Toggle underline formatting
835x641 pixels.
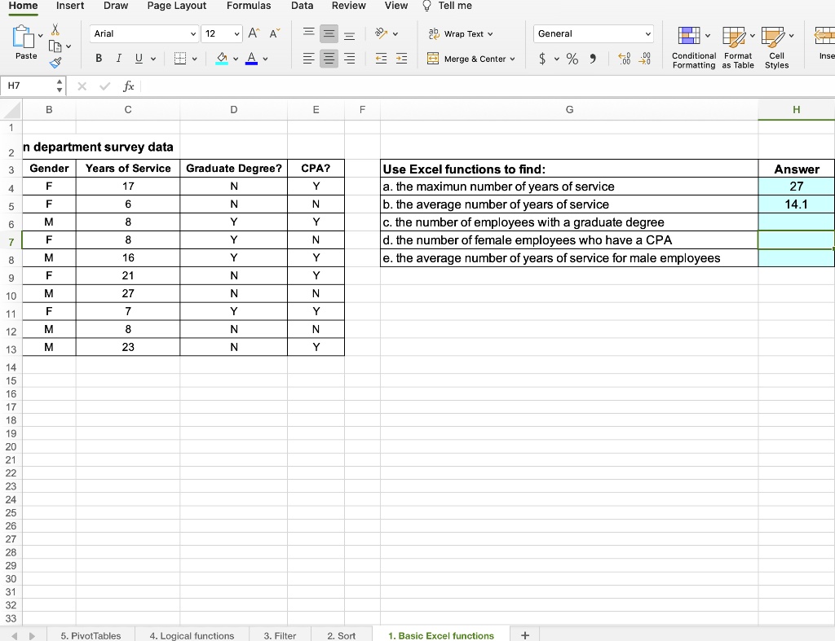click(x=139, y=59)
